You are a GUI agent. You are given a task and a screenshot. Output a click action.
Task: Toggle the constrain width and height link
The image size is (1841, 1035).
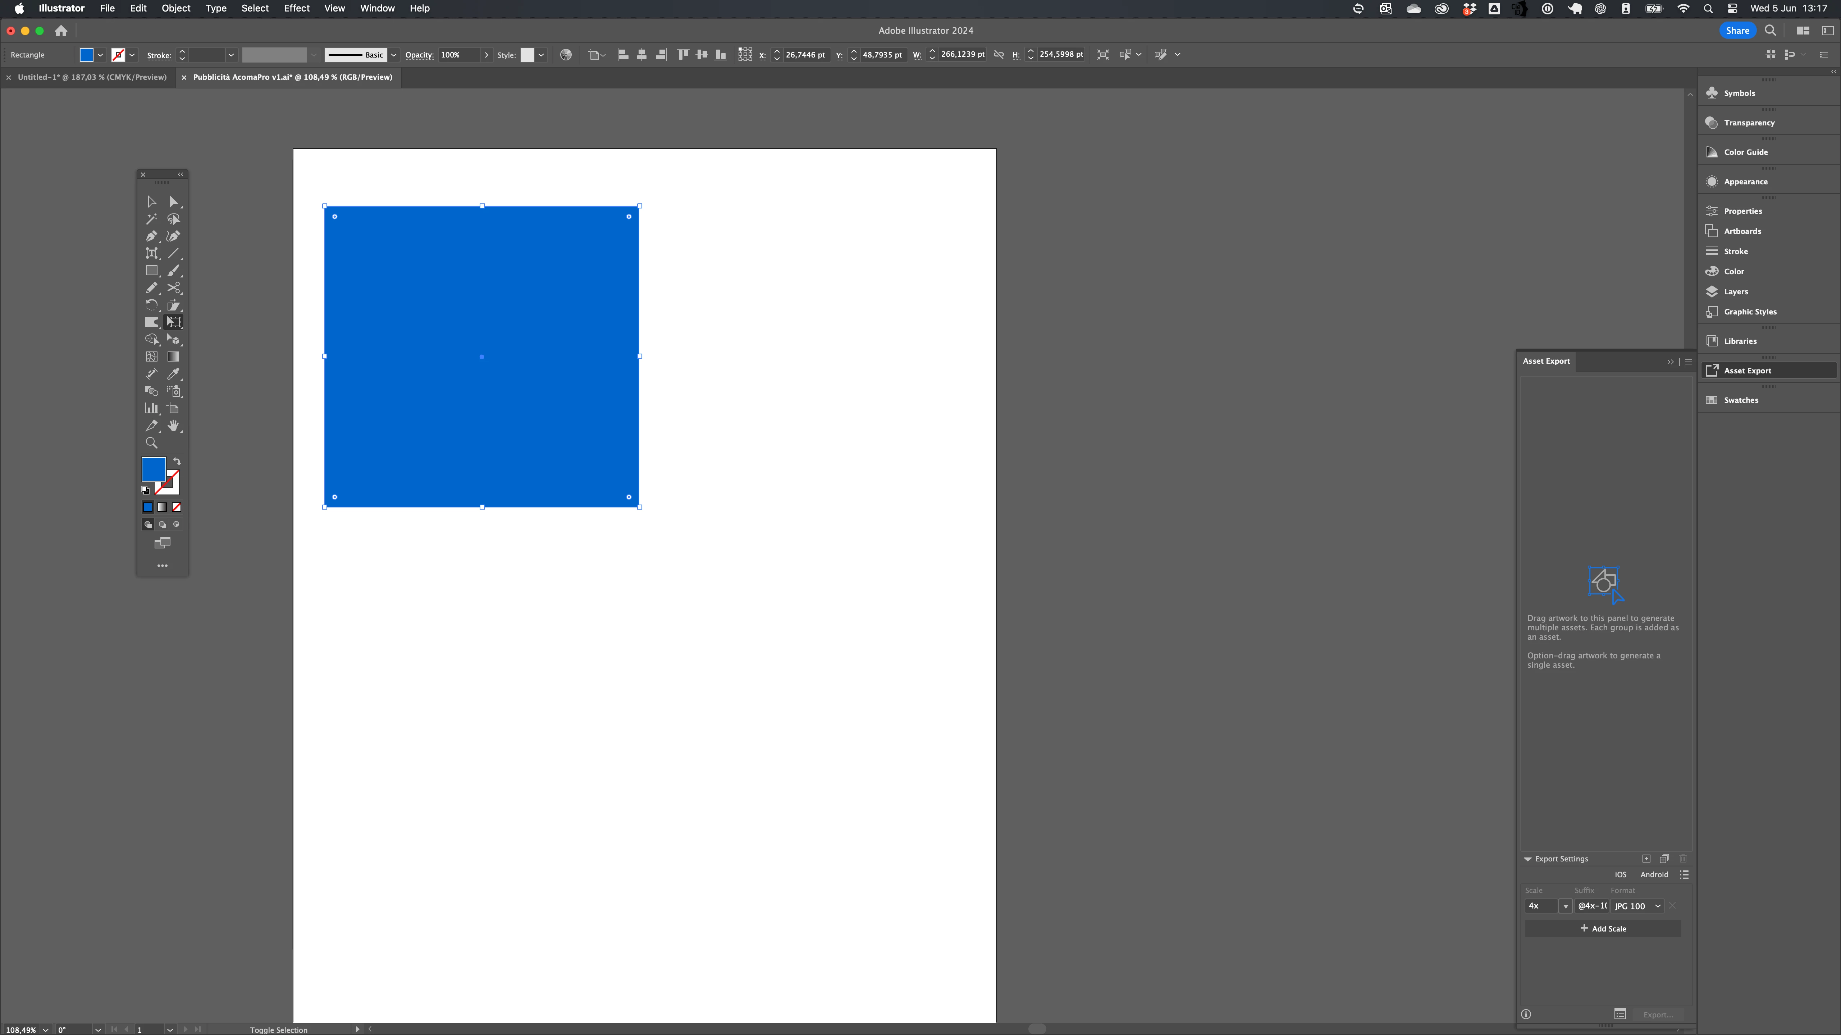pyautogui.click(x=999, y=55)
